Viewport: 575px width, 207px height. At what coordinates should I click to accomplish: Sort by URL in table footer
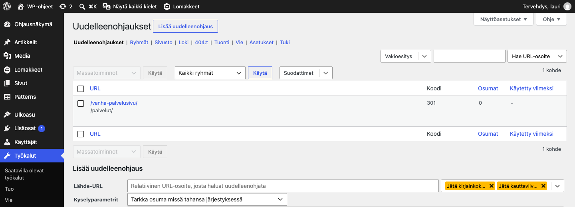[x=95, y=134]
